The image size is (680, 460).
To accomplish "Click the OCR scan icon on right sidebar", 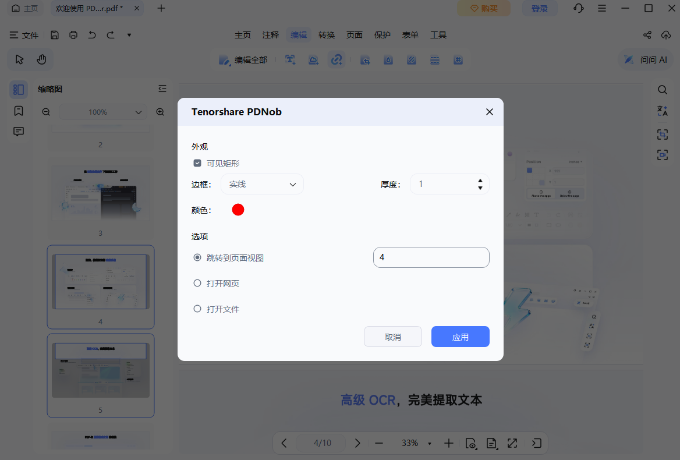I will click(x=662, y=135).
